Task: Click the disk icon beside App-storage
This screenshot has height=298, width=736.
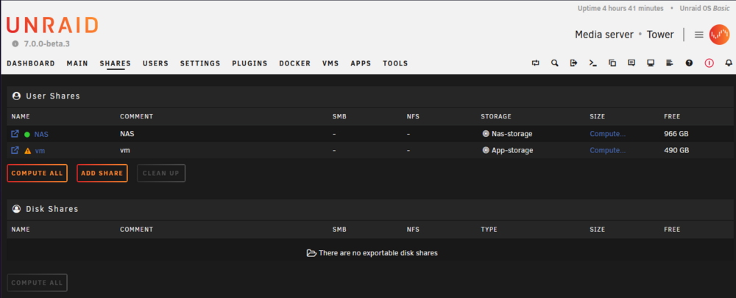Action: 485,150
